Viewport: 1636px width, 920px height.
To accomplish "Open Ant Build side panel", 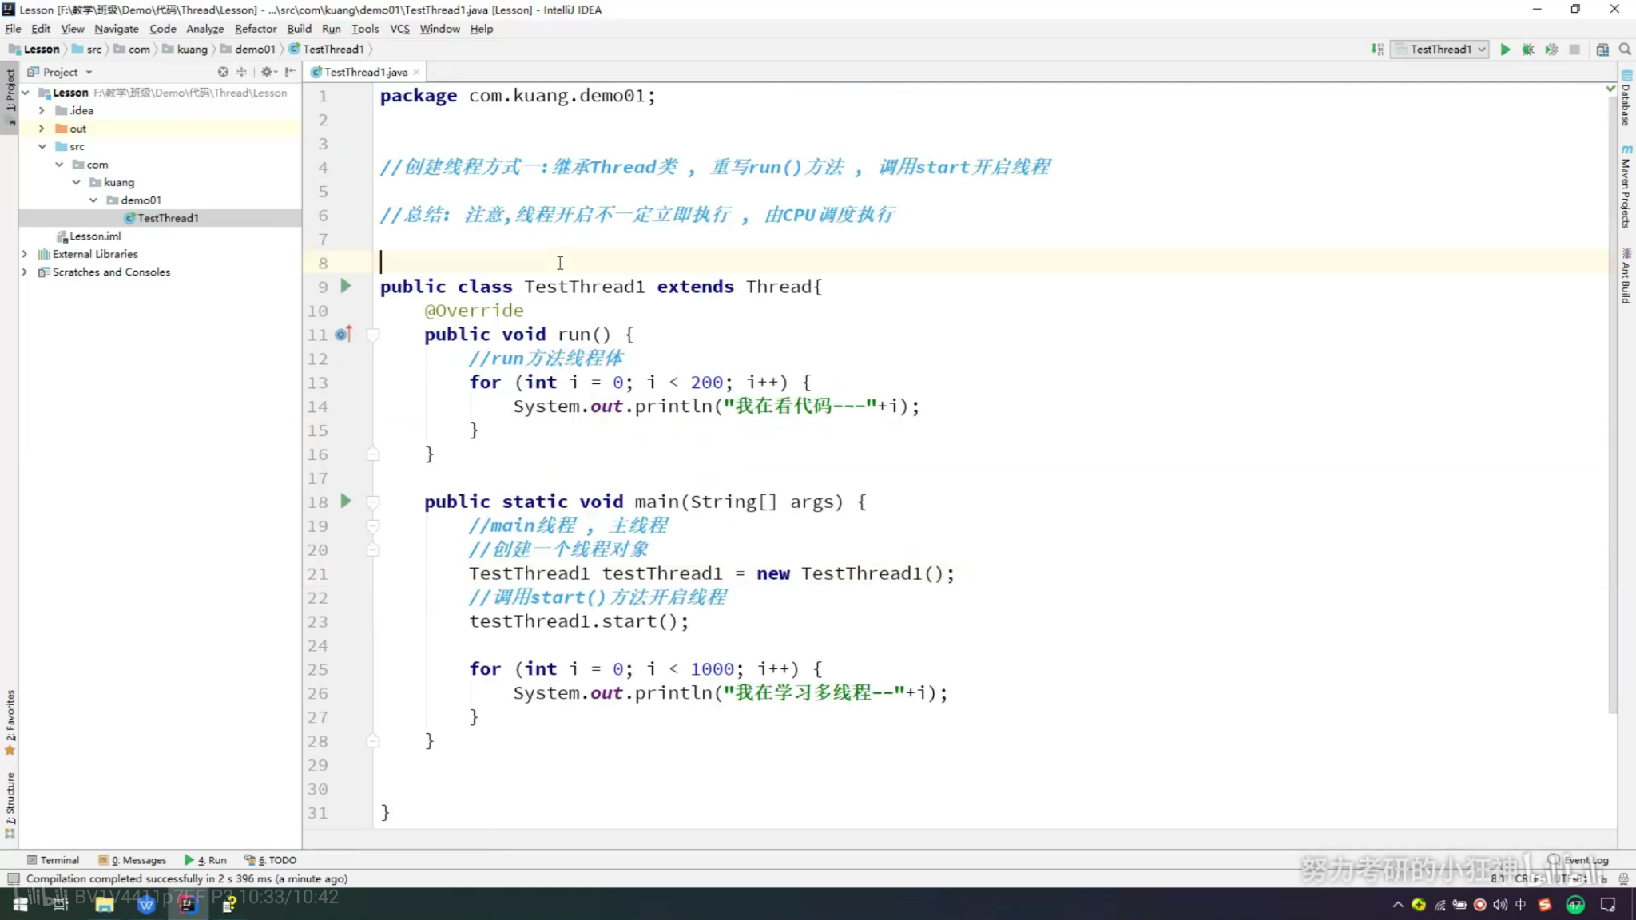I will click(1626, 276).
